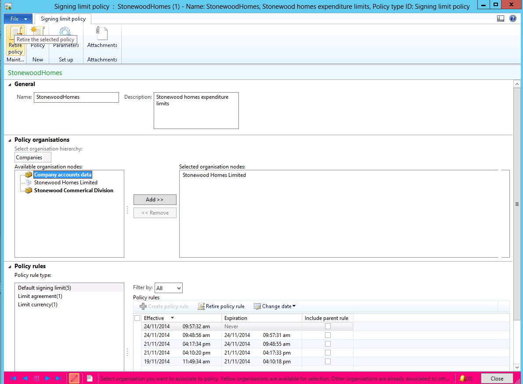Click the Retire policy rule icon
The height and width of the screenshot is (384, 523).
(201, 306)
